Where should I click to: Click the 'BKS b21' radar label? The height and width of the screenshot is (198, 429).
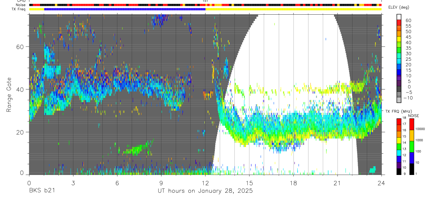tap(42, 191)
